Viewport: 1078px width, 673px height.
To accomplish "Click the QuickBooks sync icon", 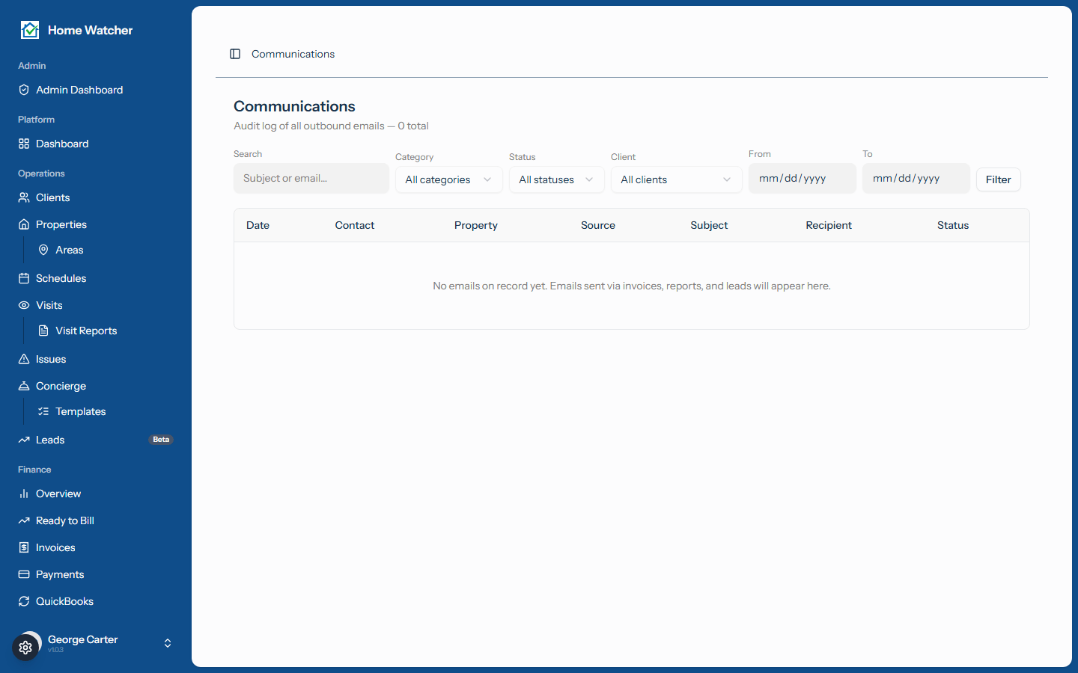I will pyautogui.click(x=24, y=601).
